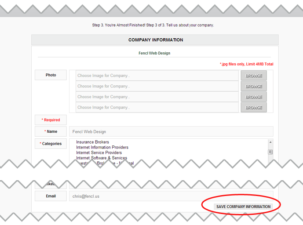Click the Company Information header bar

click(155, 40)
